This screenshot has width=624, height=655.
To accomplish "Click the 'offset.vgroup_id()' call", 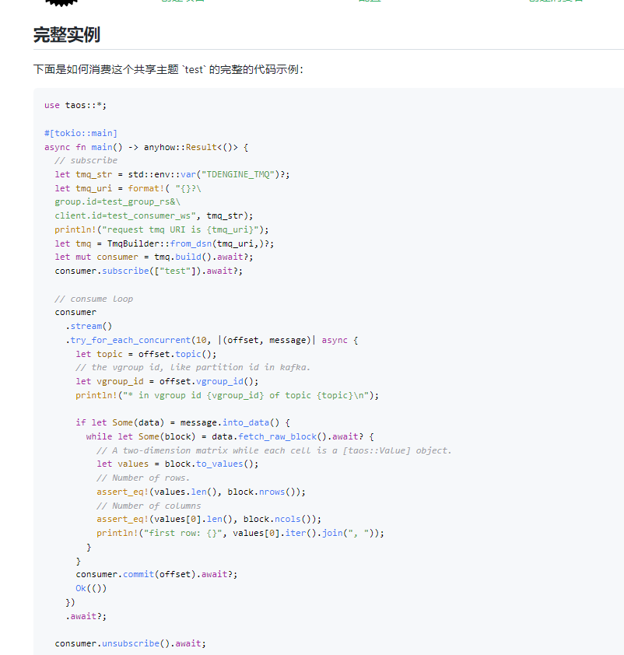I will pos(209,381).
